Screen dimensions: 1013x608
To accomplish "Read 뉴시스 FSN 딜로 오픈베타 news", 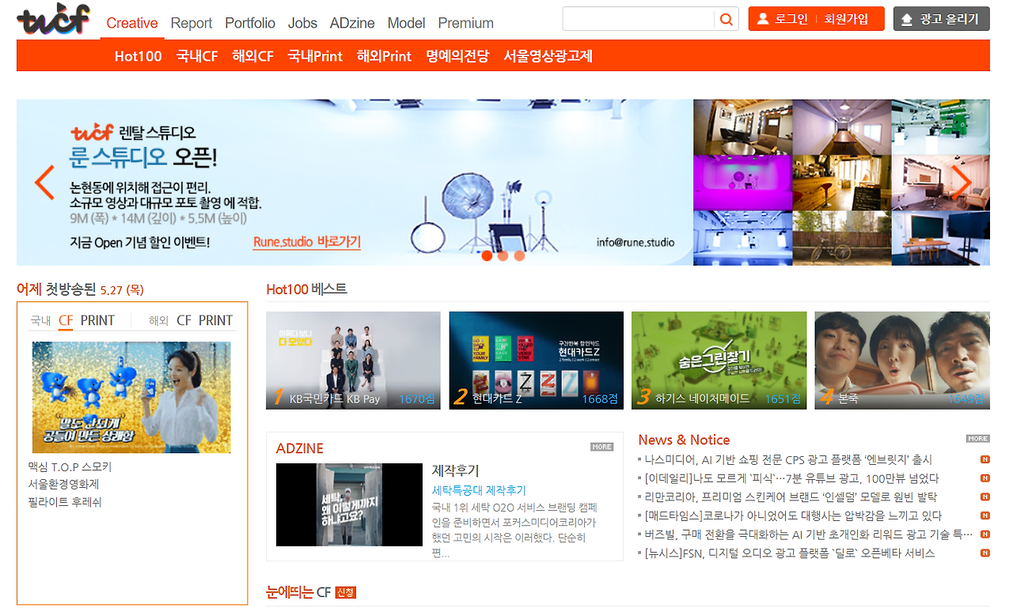I will [x=790, y=553].
